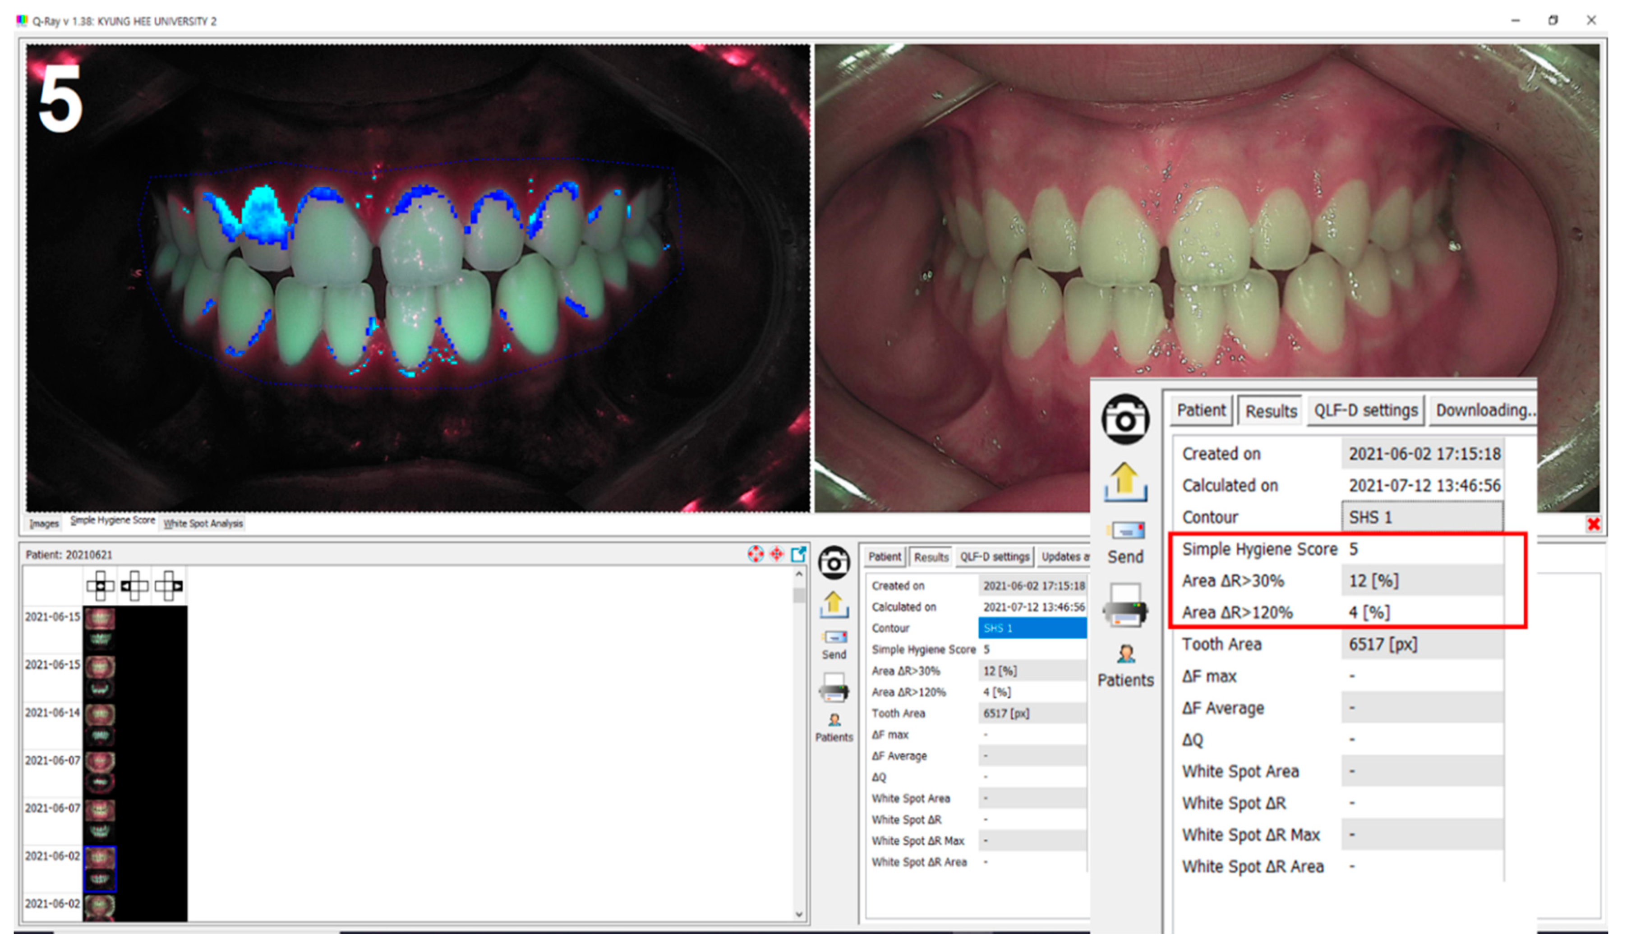1636x948 pixels.
Task: Select the left-side view cross icon
Action: click(x=134, y=586)
